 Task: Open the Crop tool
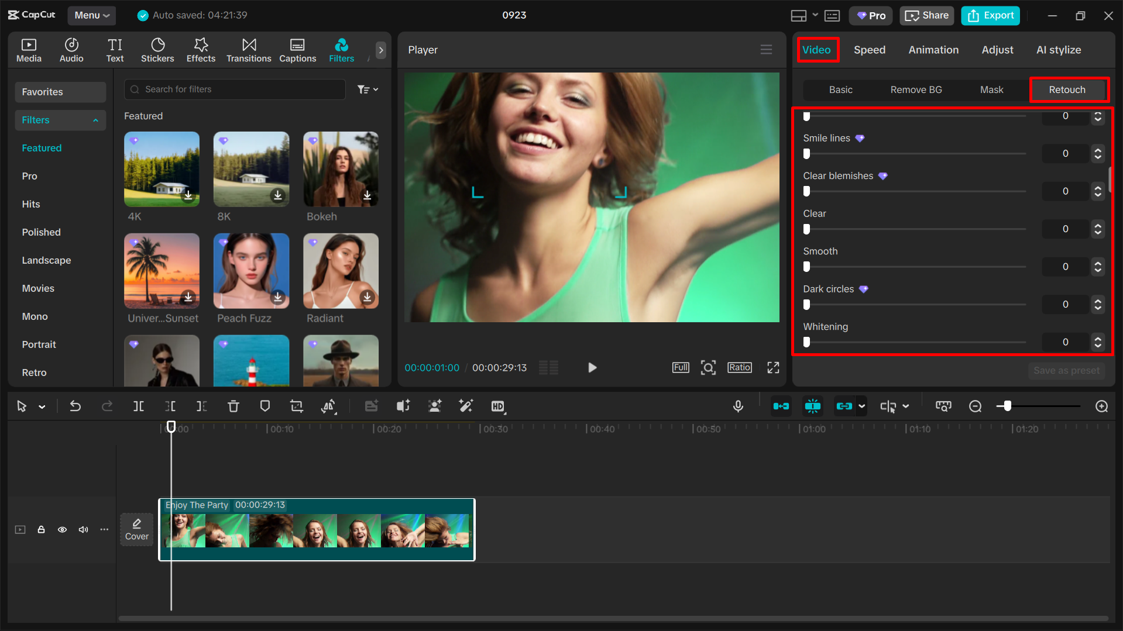pyautogui.click(x=297, y=406)
